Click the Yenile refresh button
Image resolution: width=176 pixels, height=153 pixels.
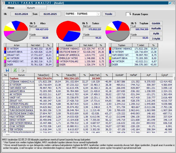(108, 14)
